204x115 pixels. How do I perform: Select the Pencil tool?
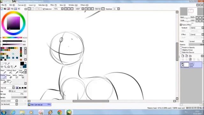tap(3, 72)
